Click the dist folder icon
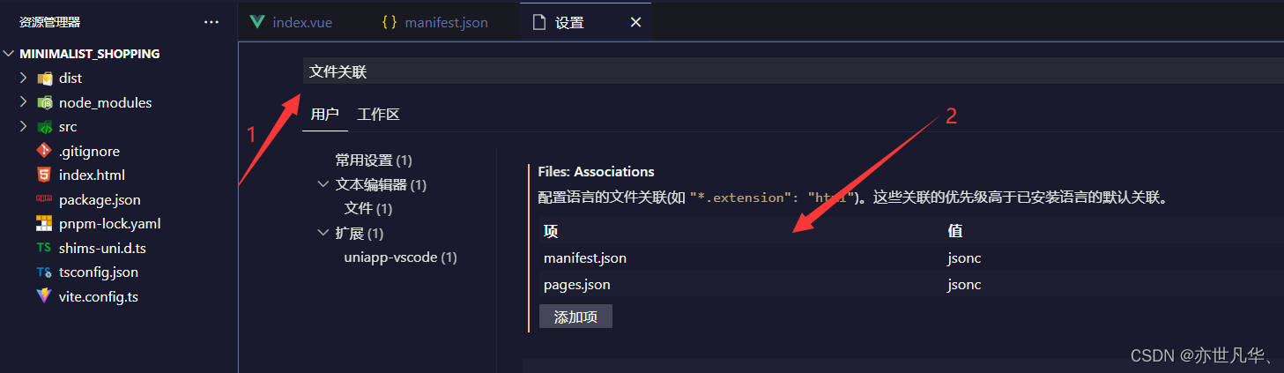1284x373 pixels. coord(44,78)
